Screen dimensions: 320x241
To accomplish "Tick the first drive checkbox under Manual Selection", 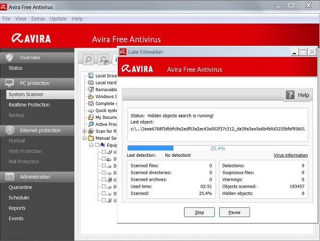I will pos(103,152).
